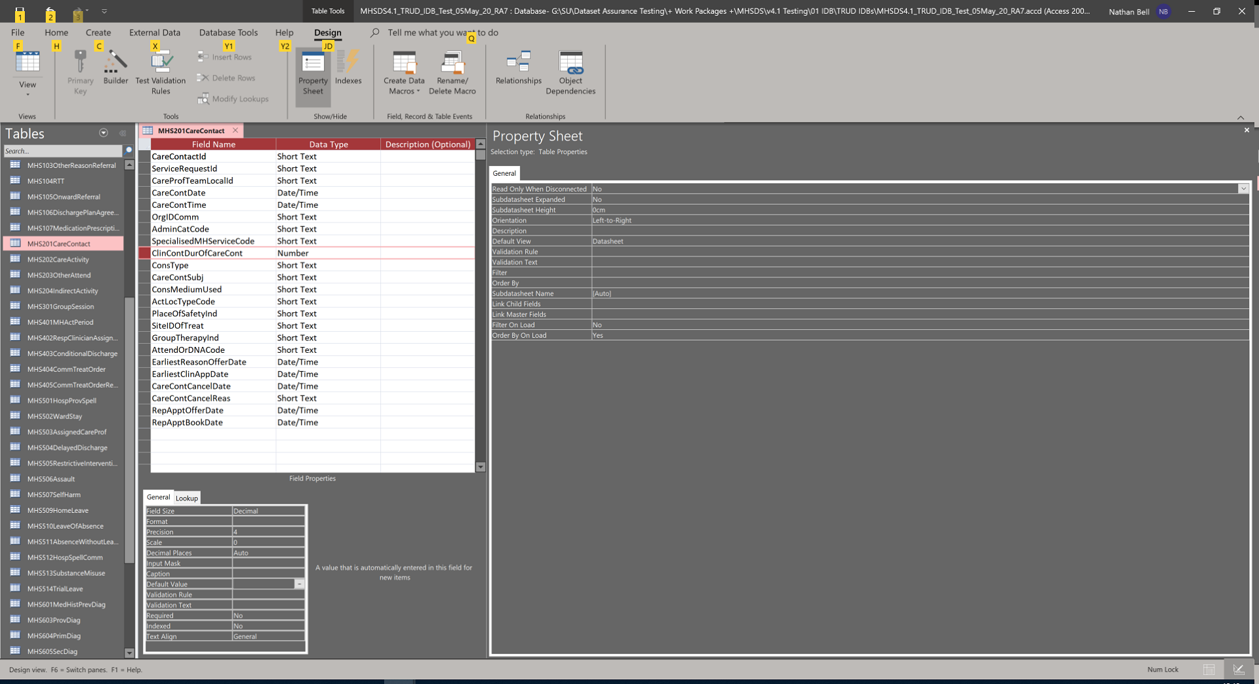Switch to the Lookup field properties tab
This screenshot has height=684, width=1259.
click(187, 498)
